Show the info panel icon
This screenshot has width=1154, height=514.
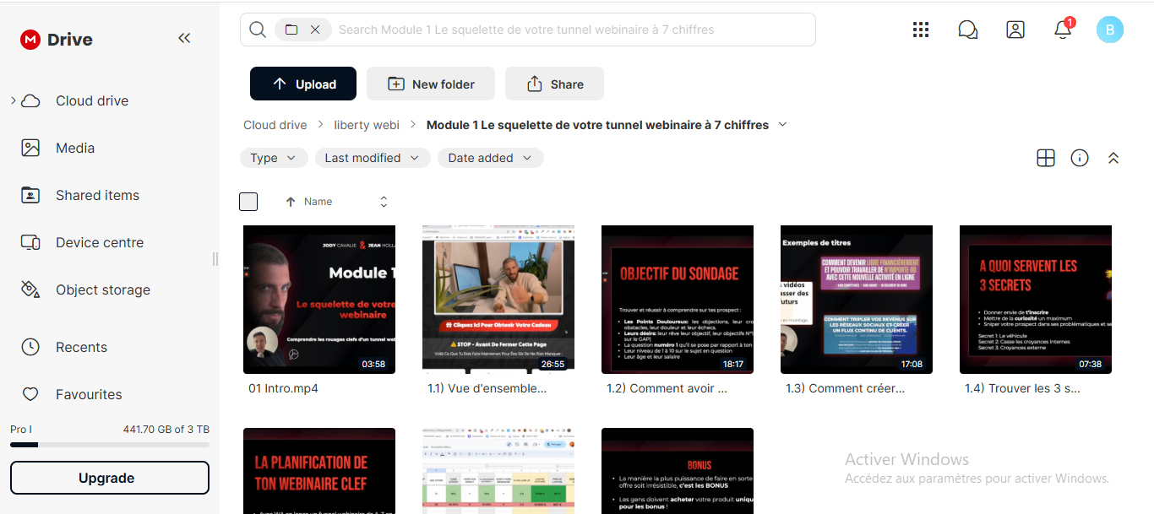pos(1079,158)
